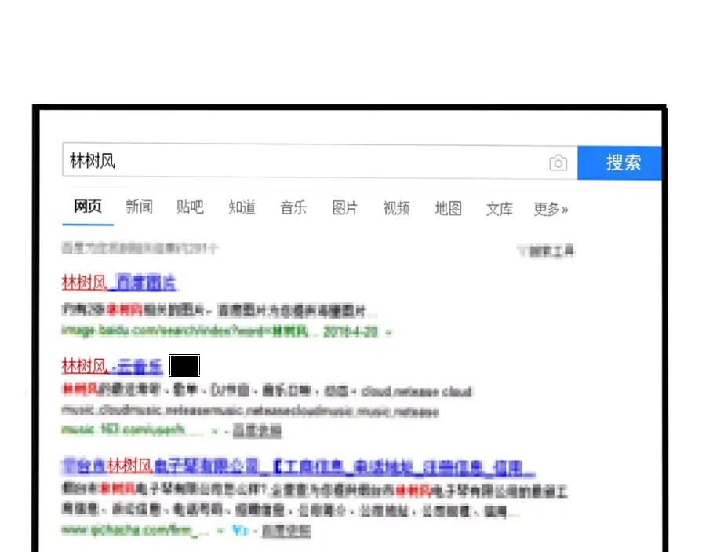This screenshot has height=552, width=706.
Task: Switch to the 图片 tab
Action: 344,208
